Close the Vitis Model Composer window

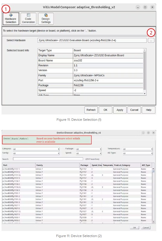pyautogui.click(x=152, y=7)
